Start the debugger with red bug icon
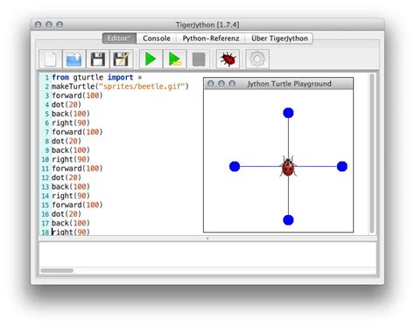 pyautogui.click(x=228, y=59)
